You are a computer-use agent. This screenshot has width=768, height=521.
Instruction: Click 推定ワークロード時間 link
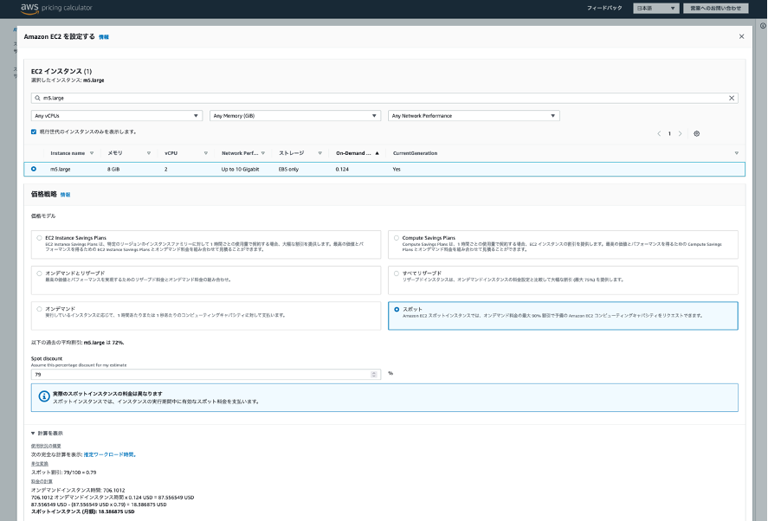pyautogui.click(x=109, y=455)
